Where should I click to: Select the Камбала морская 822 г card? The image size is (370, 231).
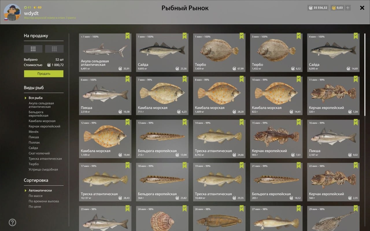click(x=276, y=96)
